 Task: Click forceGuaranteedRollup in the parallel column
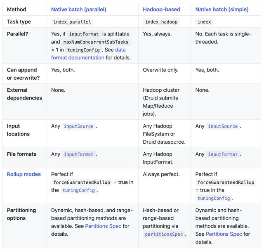[x=82, y=182]
